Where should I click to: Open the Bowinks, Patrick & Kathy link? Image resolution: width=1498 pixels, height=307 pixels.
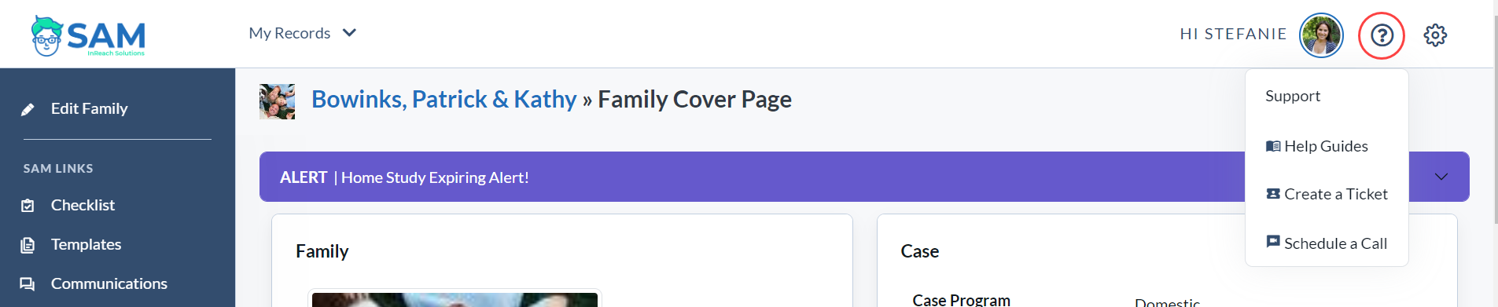[x=444, y=99]
